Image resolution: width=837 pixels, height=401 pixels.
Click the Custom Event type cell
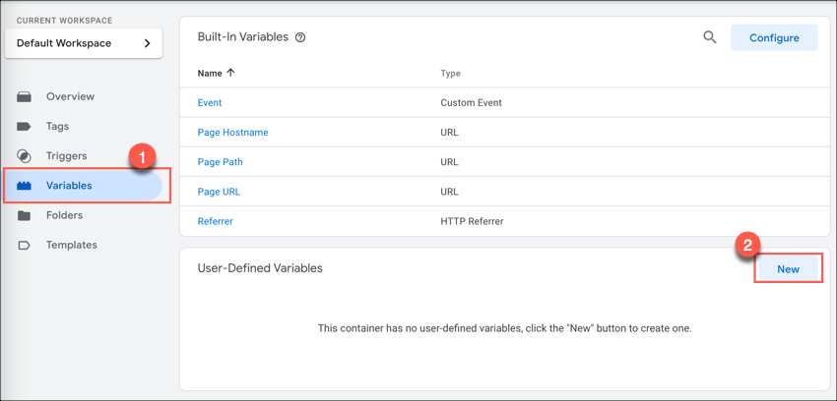click(472, 103)
